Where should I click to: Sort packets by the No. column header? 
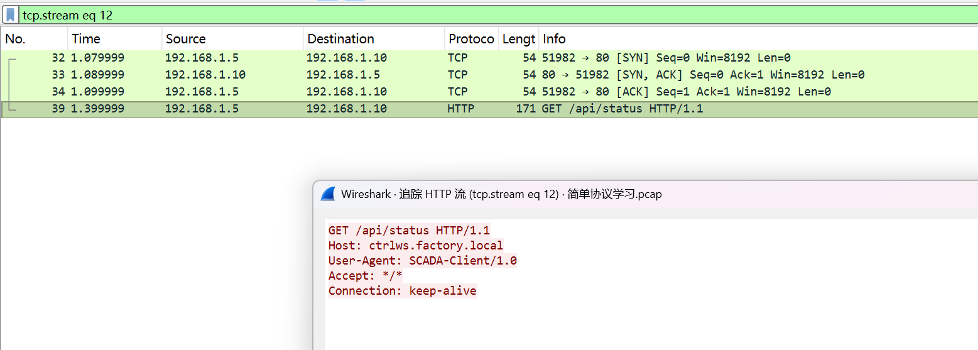point(16,39)
